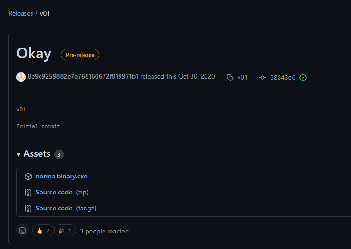Click the Pre-release label badge
The width and height of the screenshot is (351, 249).
tap(80, 55)
